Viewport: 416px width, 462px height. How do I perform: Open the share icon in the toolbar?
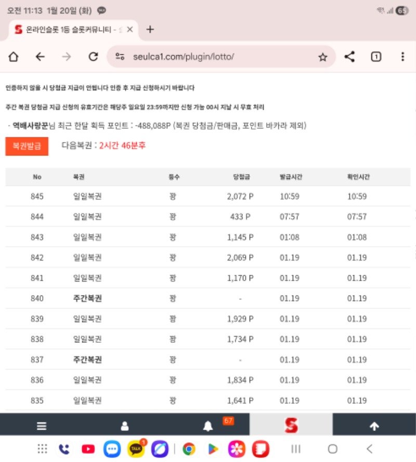(349, 57)
